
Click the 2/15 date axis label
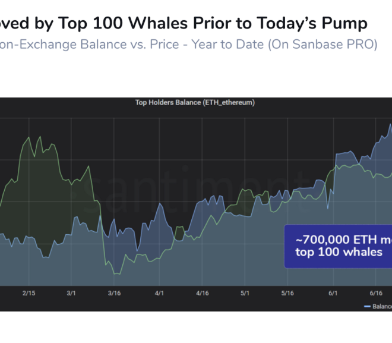[x=29, y=293]
